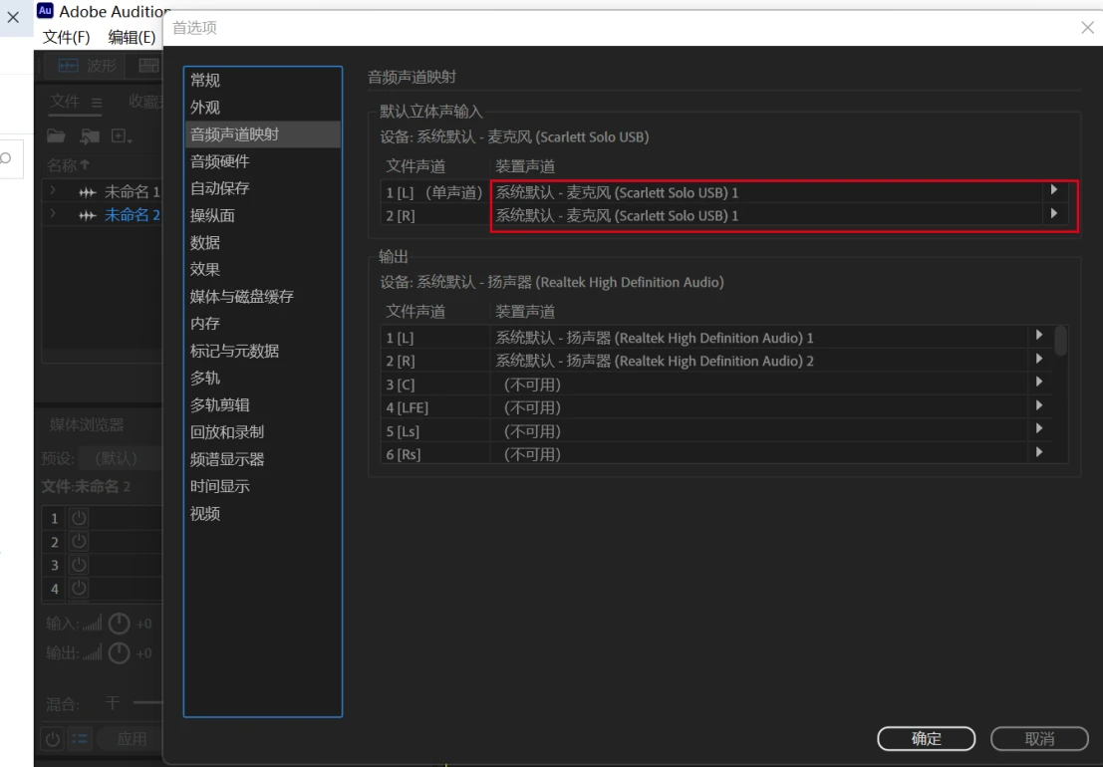Open dropdown arrow for output 4 [LFE]
1103x767 pixels.
pyautogui.click(x=1039, y=405)
